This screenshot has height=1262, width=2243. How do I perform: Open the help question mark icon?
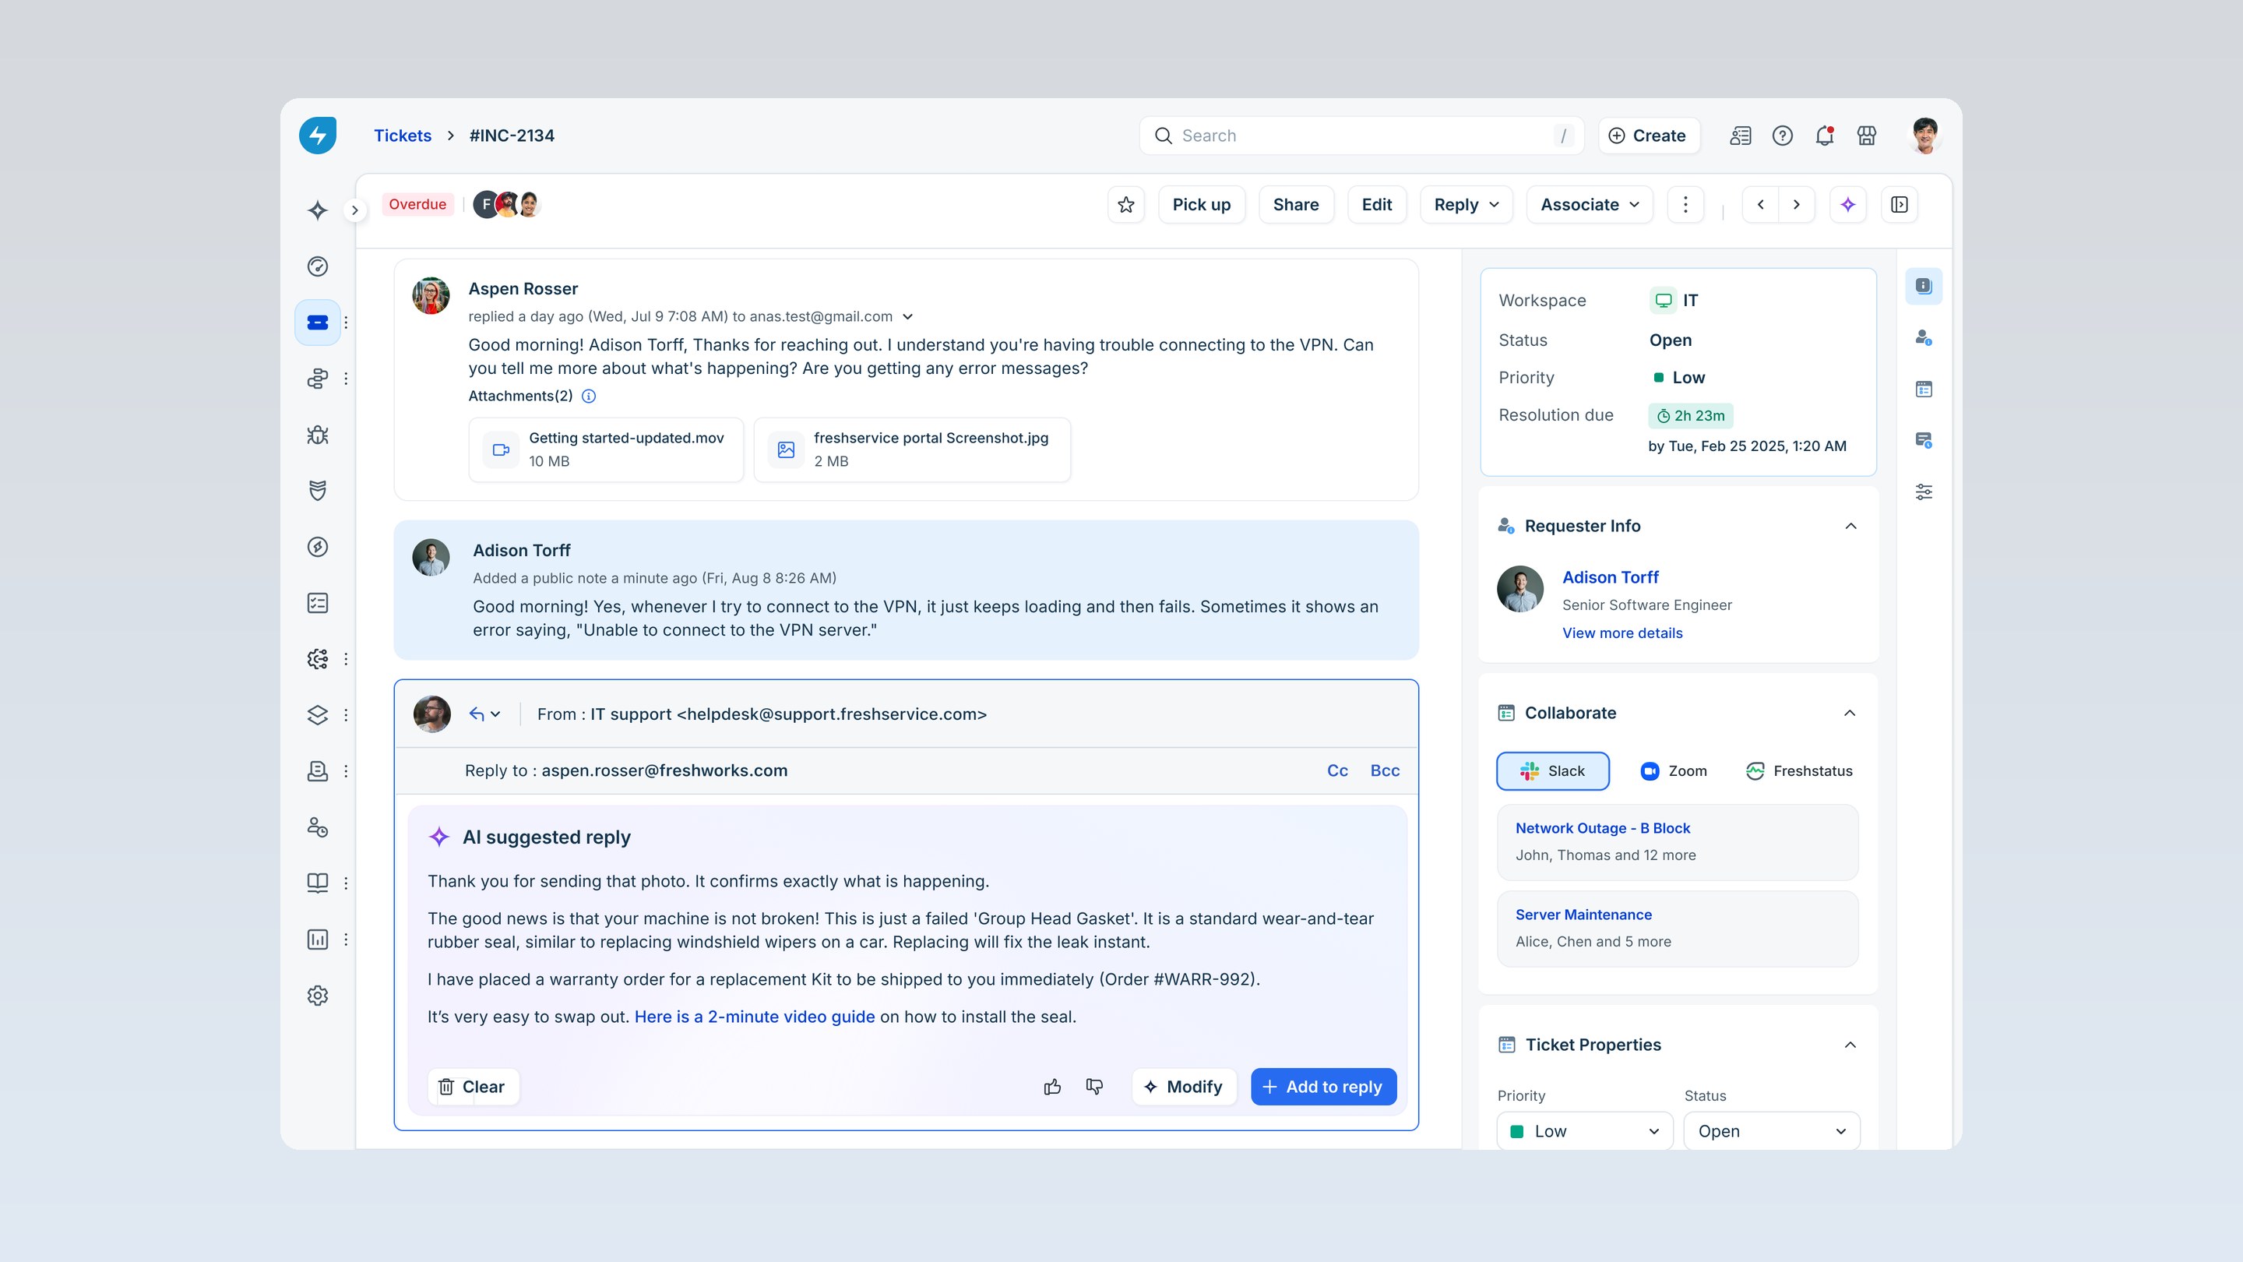pos(1783,136)
